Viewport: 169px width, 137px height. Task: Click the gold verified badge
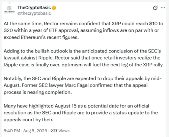click(x=54, y=8)
